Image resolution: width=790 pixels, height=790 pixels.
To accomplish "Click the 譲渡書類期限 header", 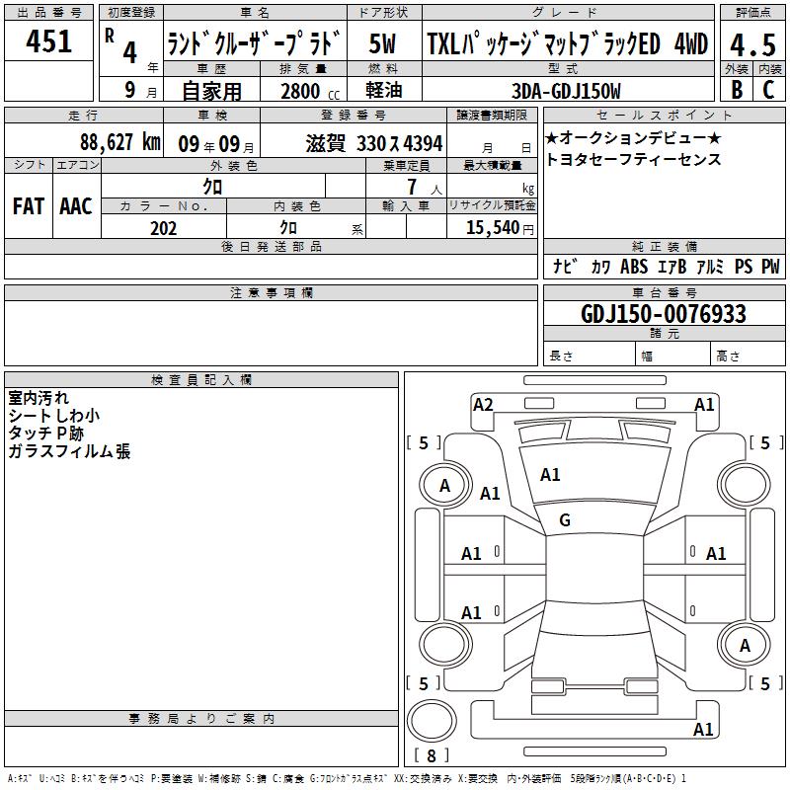I will 492,116.
